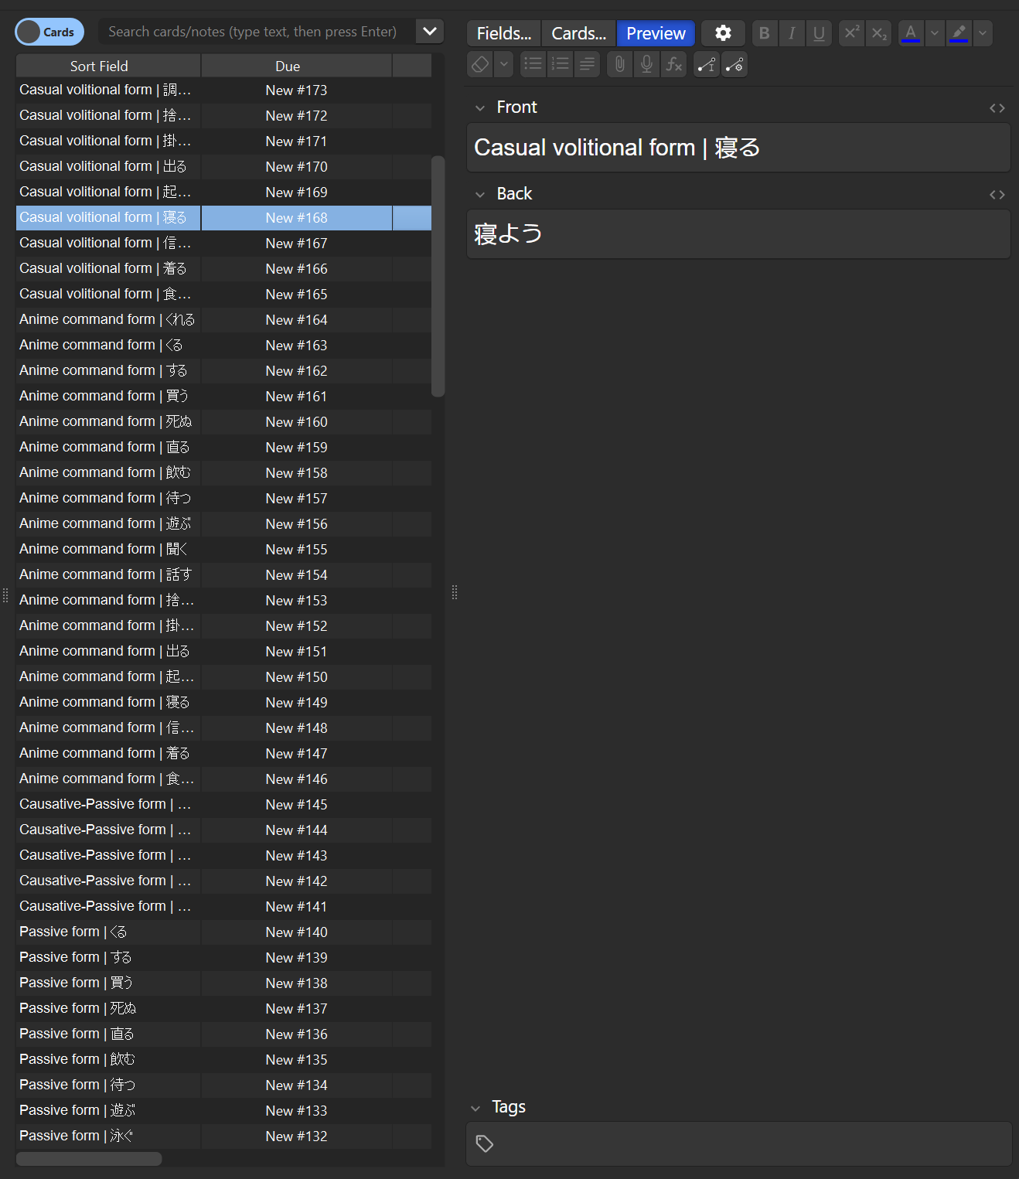Toggle HTML editor for the Front field
Viewport: 1019px width, 1179px height.
coord(997,108)
